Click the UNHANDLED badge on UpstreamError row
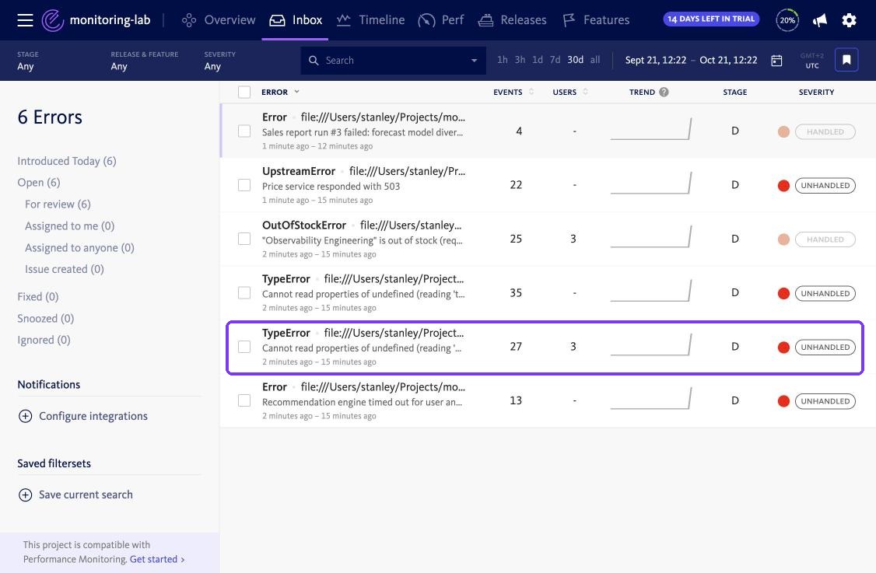 click(x=825, y=185)
